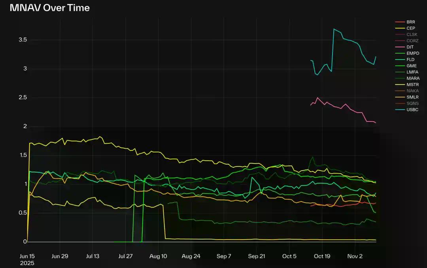The image size is (427, 268).
Task: Click the Jun 15 2025 x-axis label
Action: tap(27, 259)
